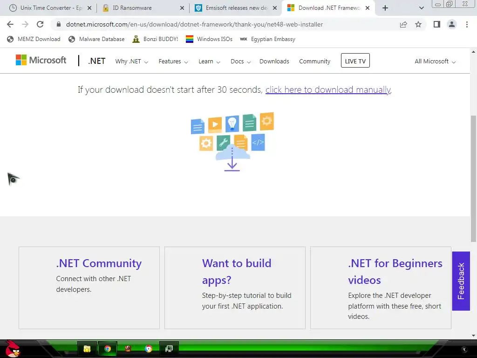Open the Malware Database bookmark
This screenshot has width=477, height=358.
tap(97, 39)
